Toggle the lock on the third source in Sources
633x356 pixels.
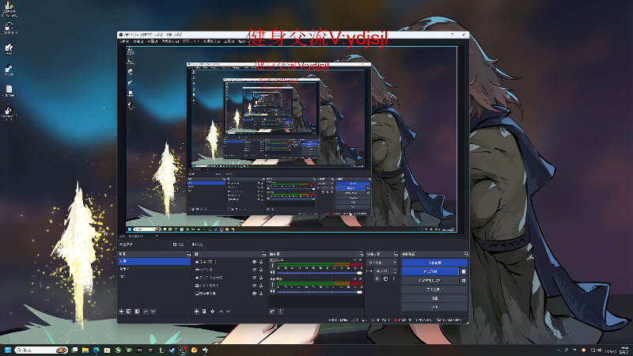pyautogui.click(x=261, y=278)
